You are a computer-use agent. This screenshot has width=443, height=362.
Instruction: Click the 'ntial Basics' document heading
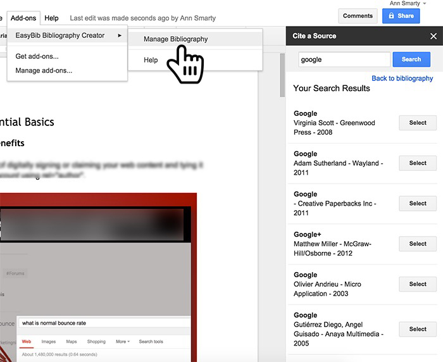click(27, 122)
